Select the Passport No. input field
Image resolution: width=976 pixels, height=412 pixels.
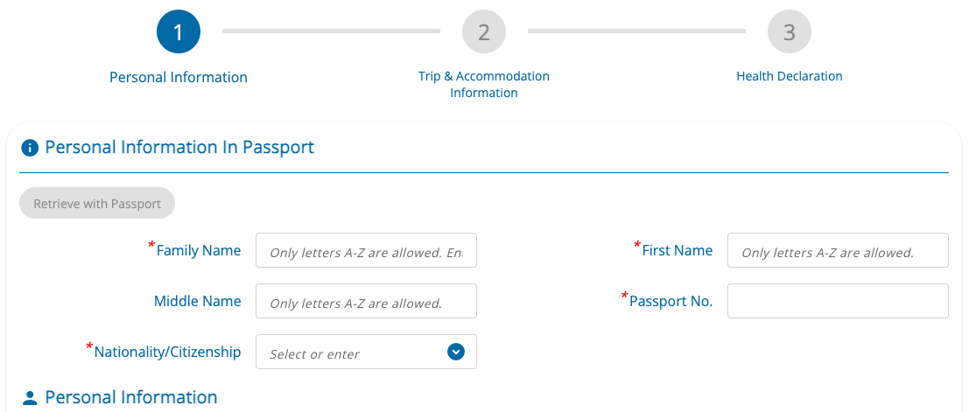point(838,301)
